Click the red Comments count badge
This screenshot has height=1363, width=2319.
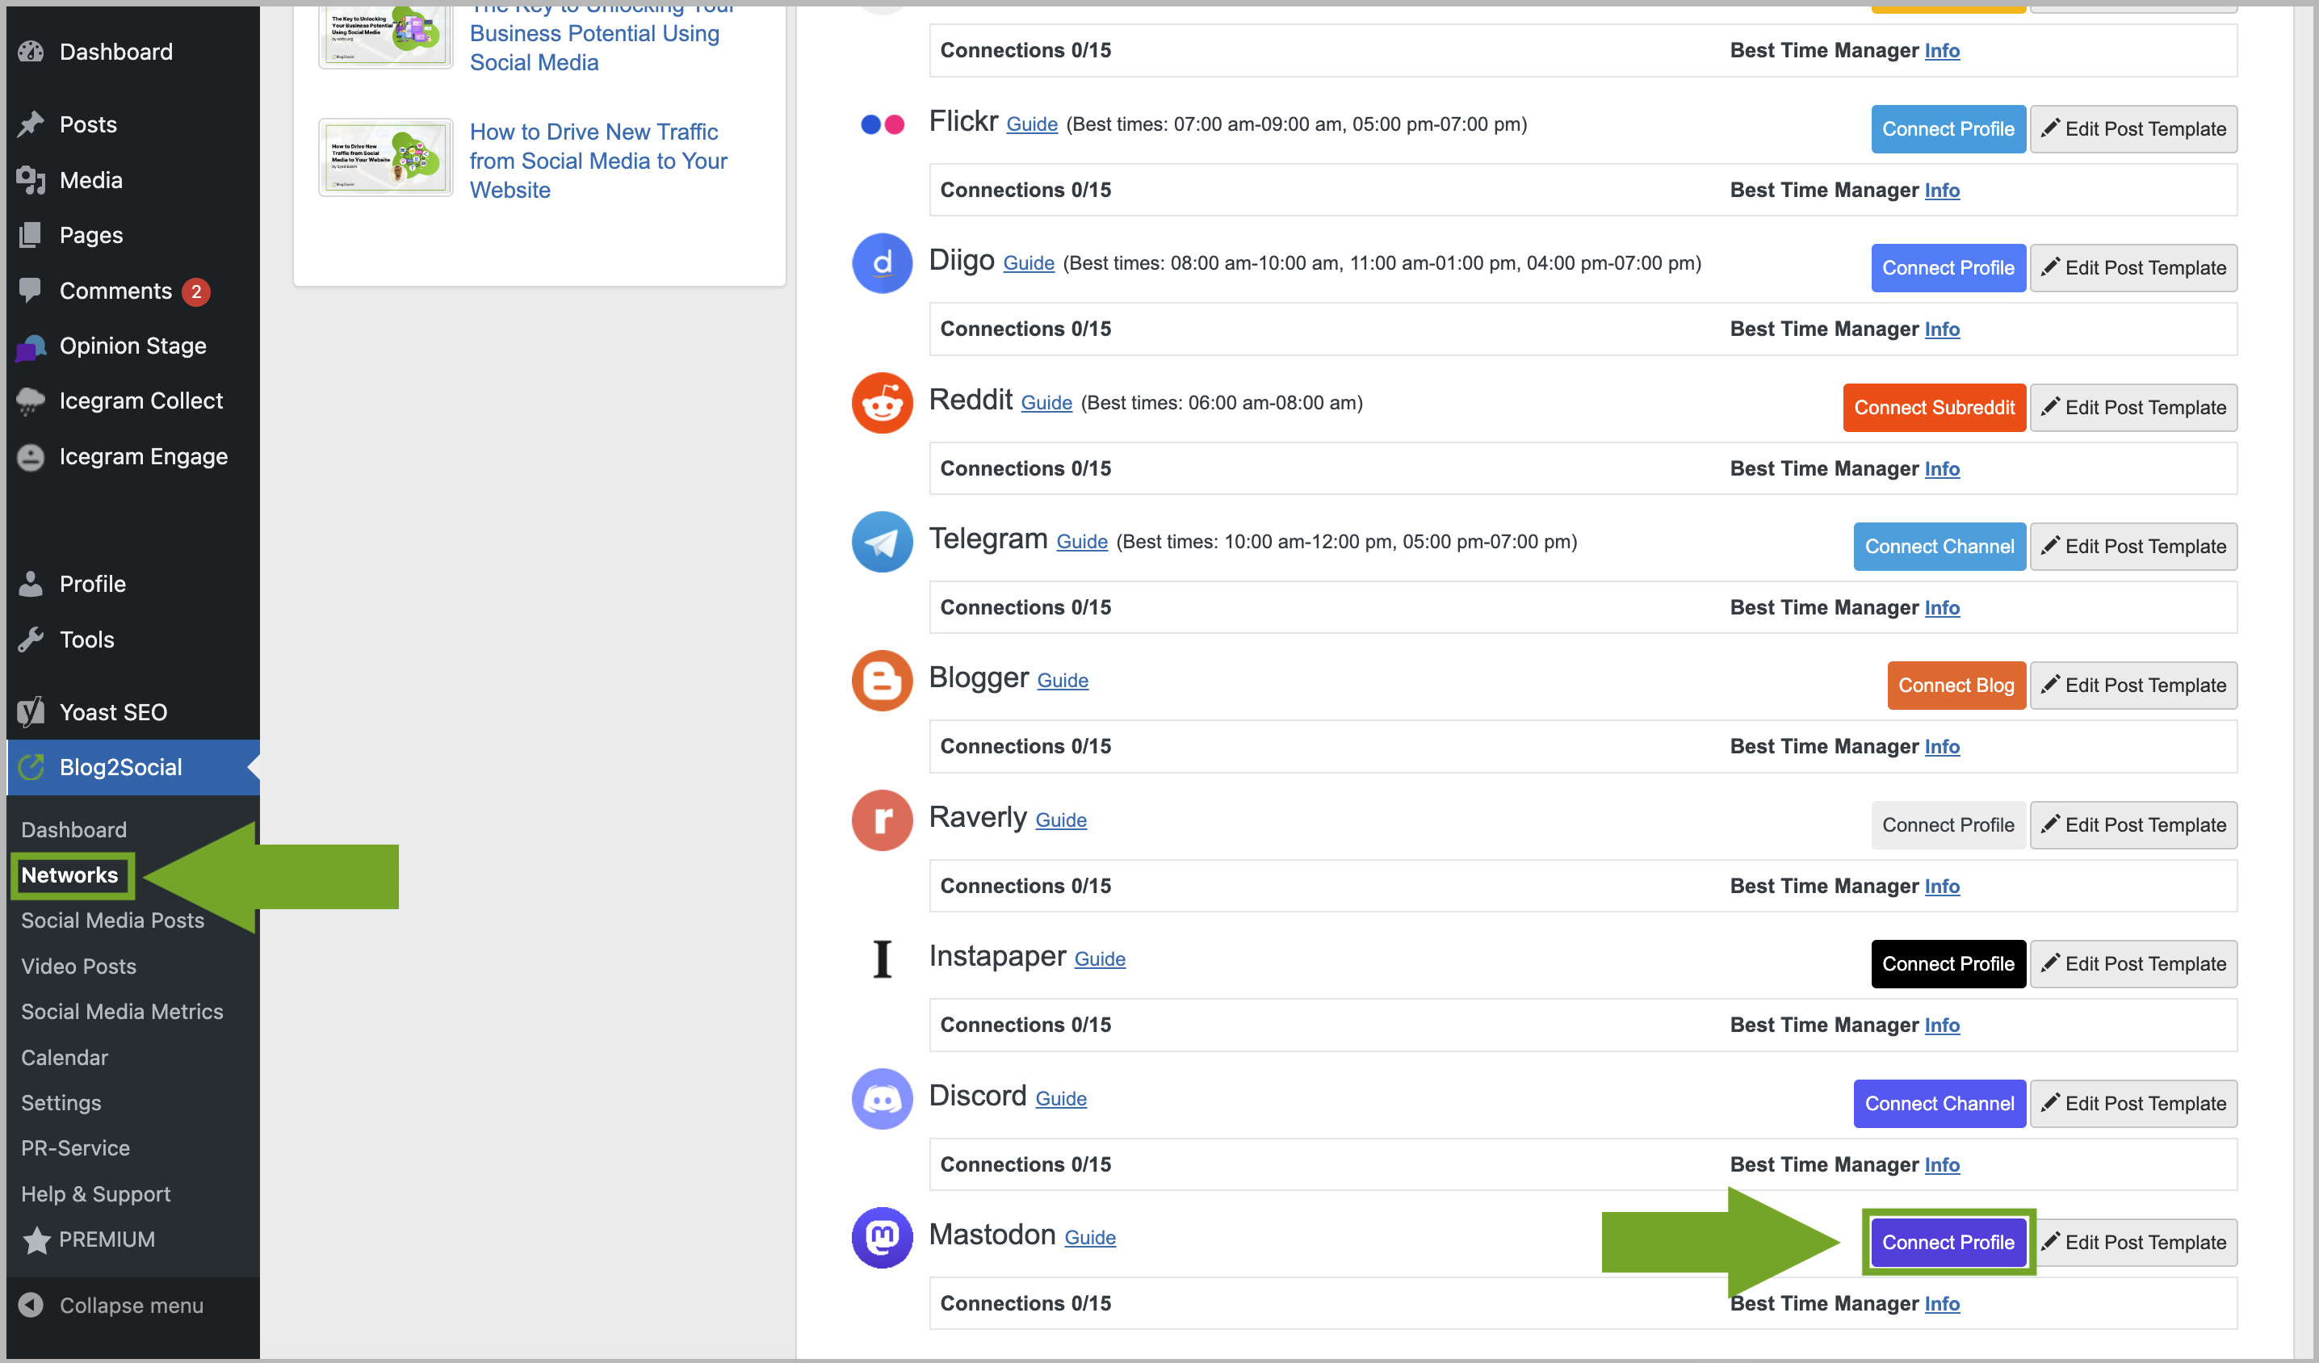[x=196, y=291]
